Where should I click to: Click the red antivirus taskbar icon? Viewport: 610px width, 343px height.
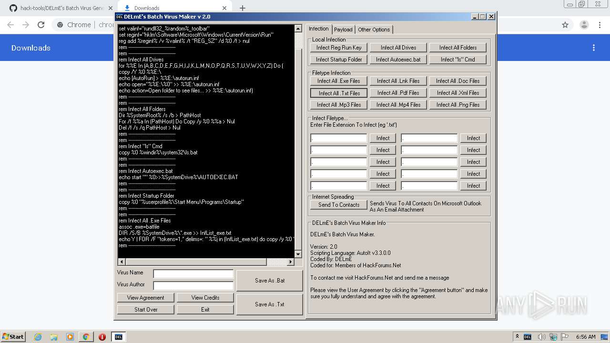point(102,337)
